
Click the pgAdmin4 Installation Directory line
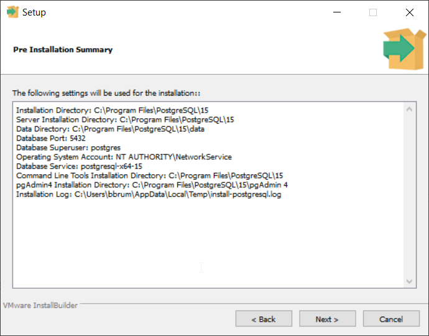pos(152,185)
